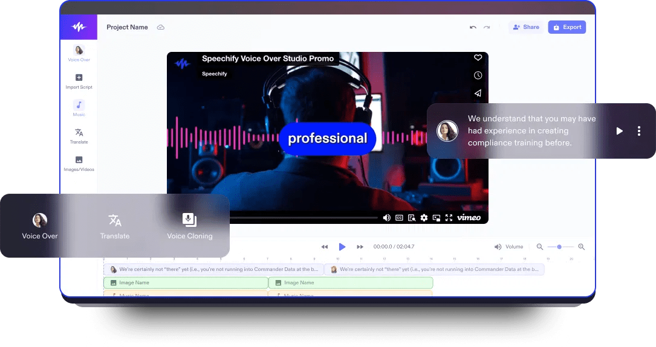
Task: Toggle picture-in-picture mode
Action: 437,217
